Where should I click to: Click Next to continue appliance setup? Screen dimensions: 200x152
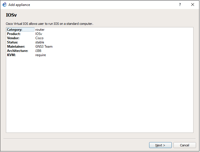click(x=160, y=145)
